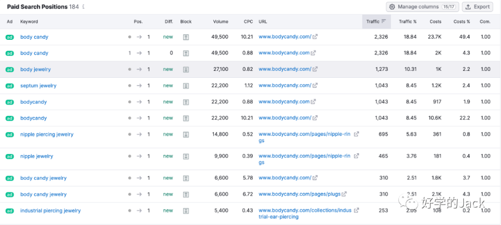Screen dimensions: 501x225
Task: Open external link icon in industrial piercing jewelry row
Action: [356, 210]
